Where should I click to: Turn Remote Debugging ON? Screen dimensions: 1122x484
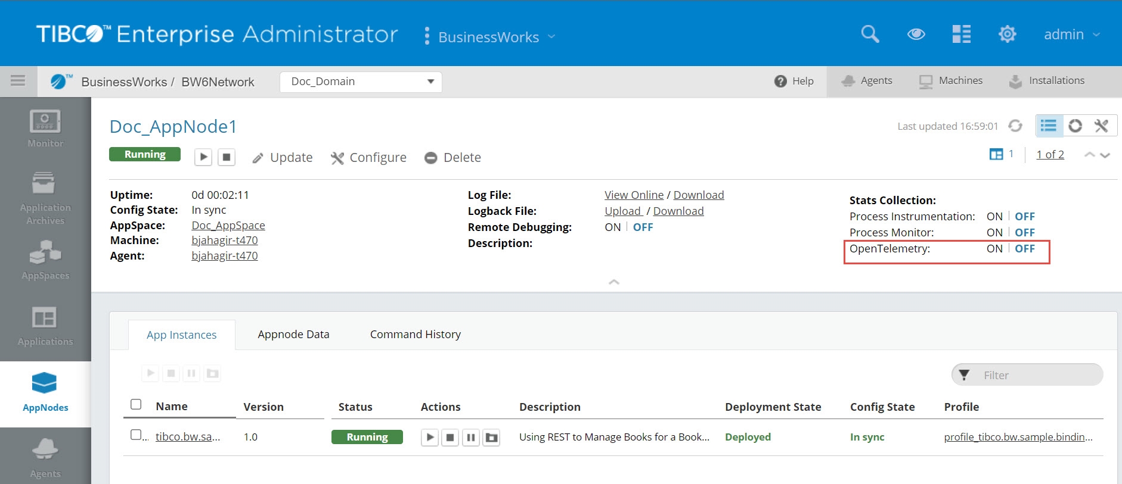click(x=612, y=227)
